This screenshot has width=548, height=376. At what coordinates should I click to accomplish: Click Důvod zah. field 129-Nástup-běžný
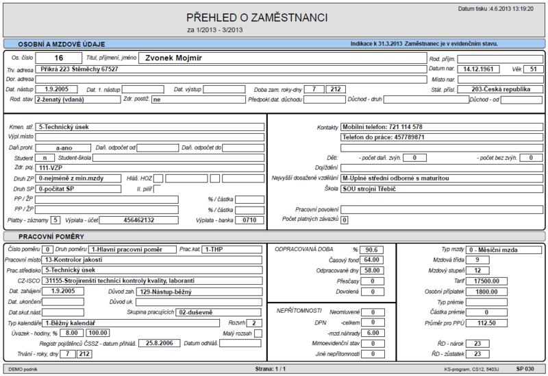pos(199,292)
